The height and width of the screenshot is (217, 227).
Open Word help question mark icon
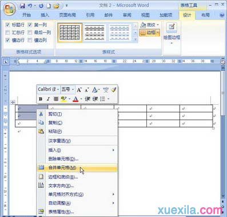pos(222,15)
